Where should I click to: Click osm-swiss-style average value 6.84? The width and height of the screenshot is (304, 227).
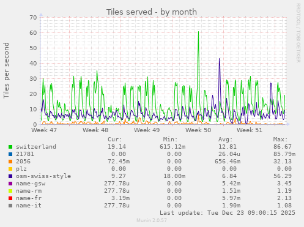click(229, 176)
